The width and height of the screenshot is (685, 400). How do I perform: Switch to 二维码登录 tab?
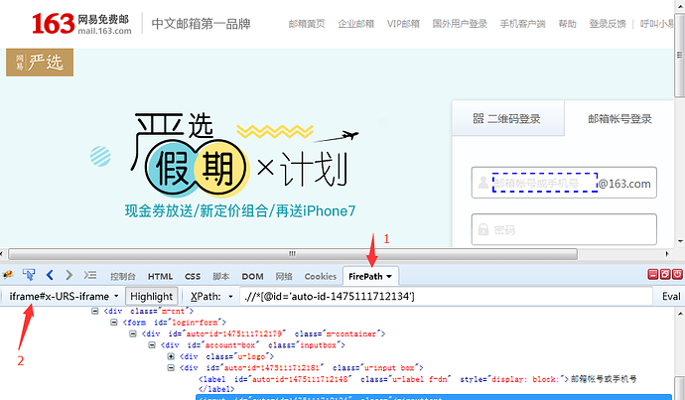(508, 118)
